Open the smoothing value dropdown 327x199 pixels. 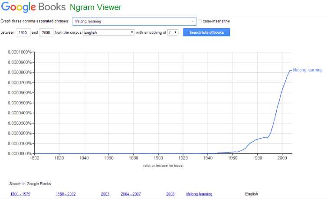[173, 33]
